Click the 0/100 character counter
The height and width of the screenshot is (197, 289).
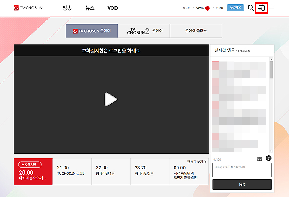[217, 160]
